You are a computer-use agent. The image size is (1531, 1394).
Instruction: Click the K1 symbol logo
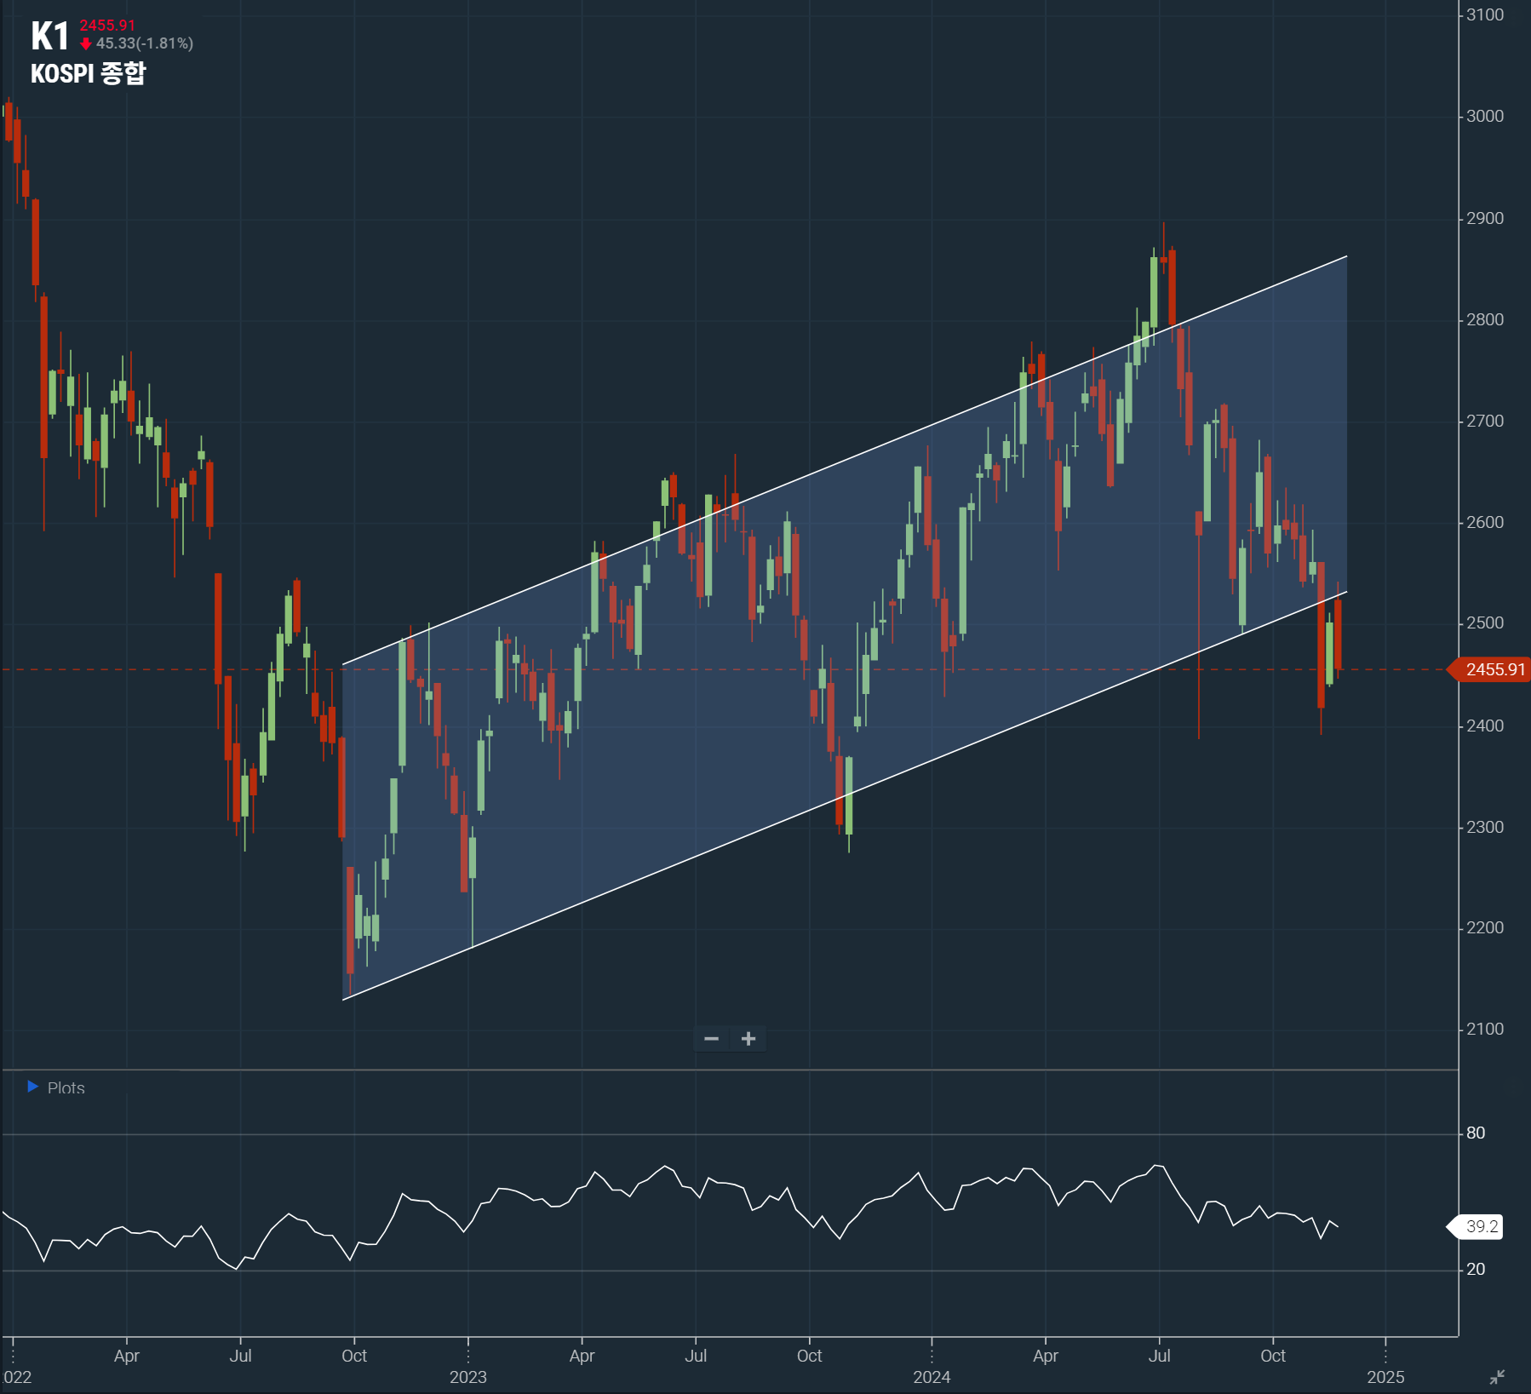click(x=49, y=37)
